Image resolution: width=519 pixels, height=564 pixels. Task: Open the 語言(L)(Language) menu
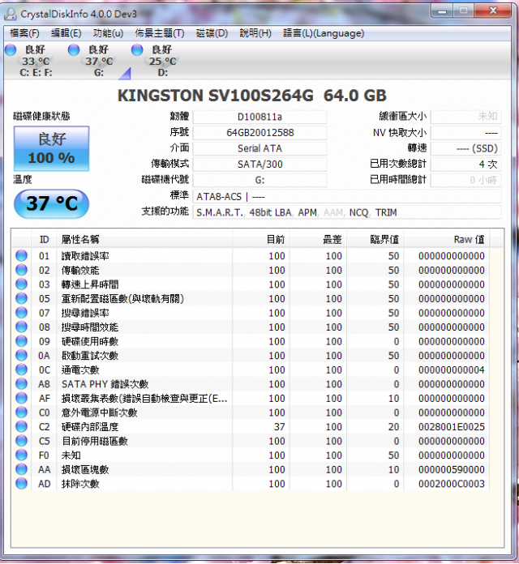[x=324, y=33]
